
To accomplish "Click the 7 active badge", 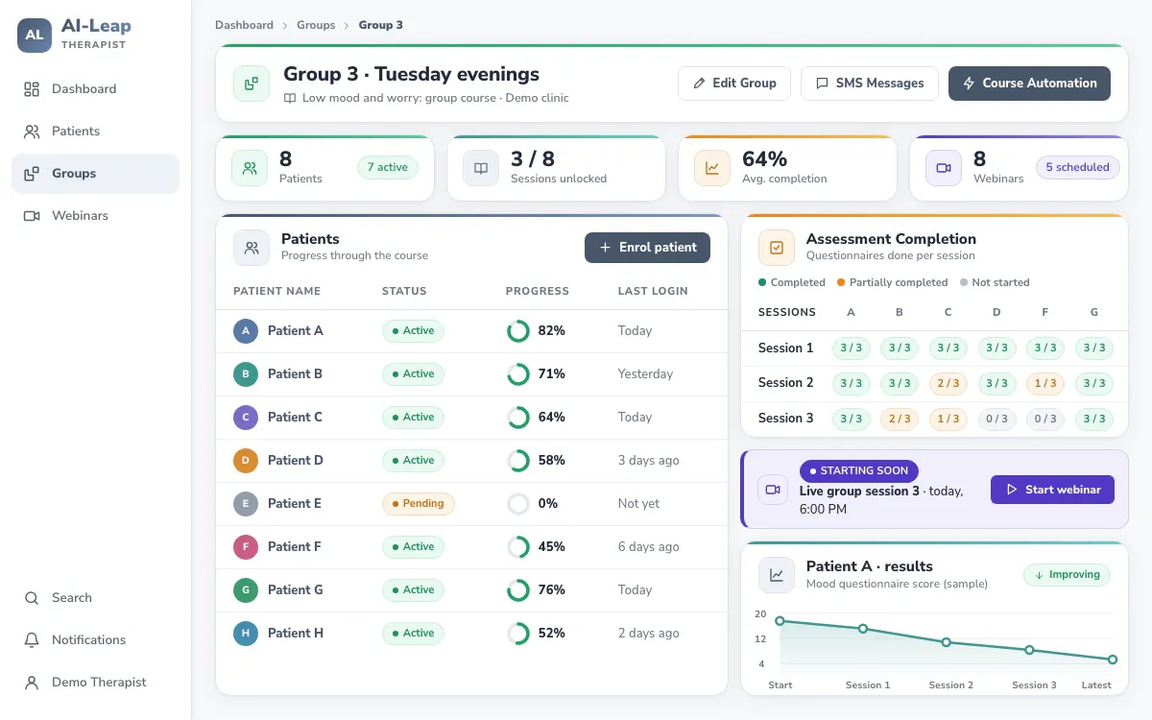I will pos(388,167).
